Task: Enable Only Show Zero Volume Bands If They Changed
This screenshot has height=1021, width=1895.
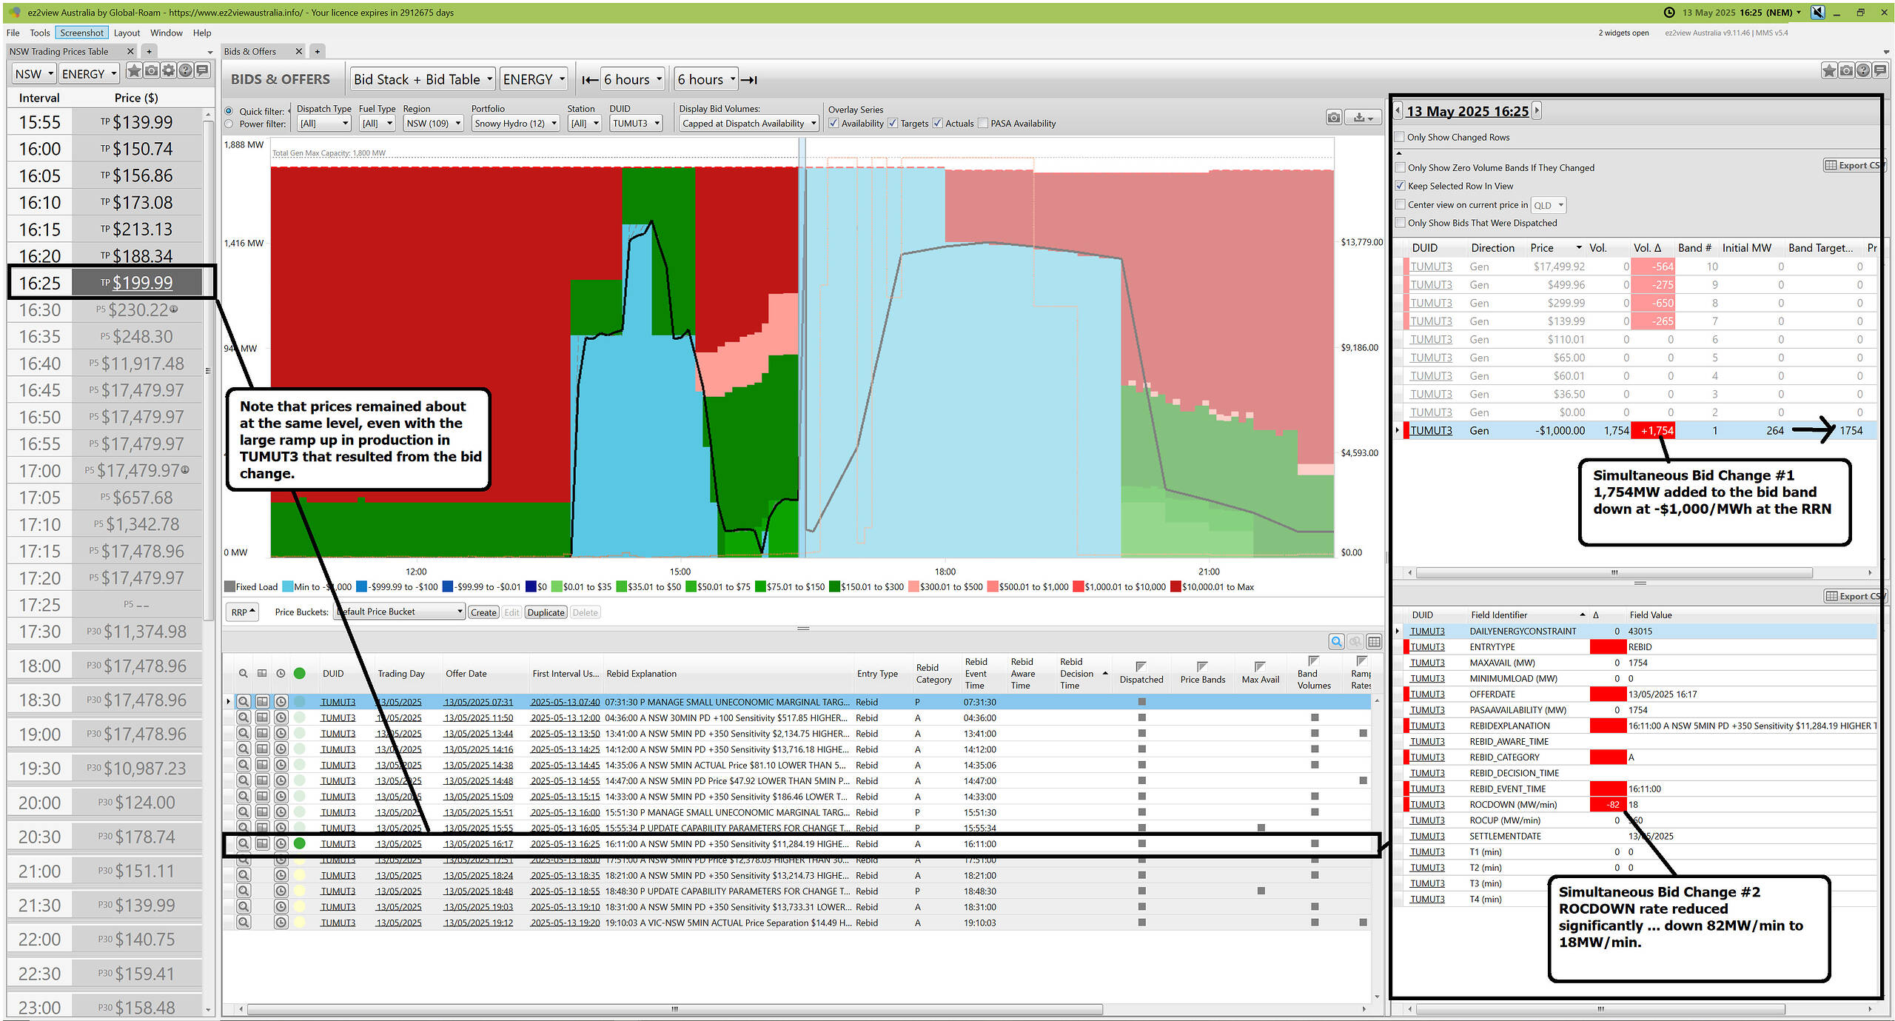Action: point(1400,167)
